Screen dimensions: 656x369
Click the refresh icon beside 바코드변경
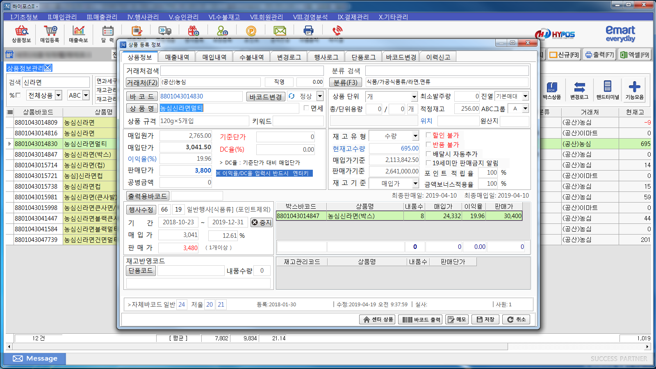(x=292, y=96)
